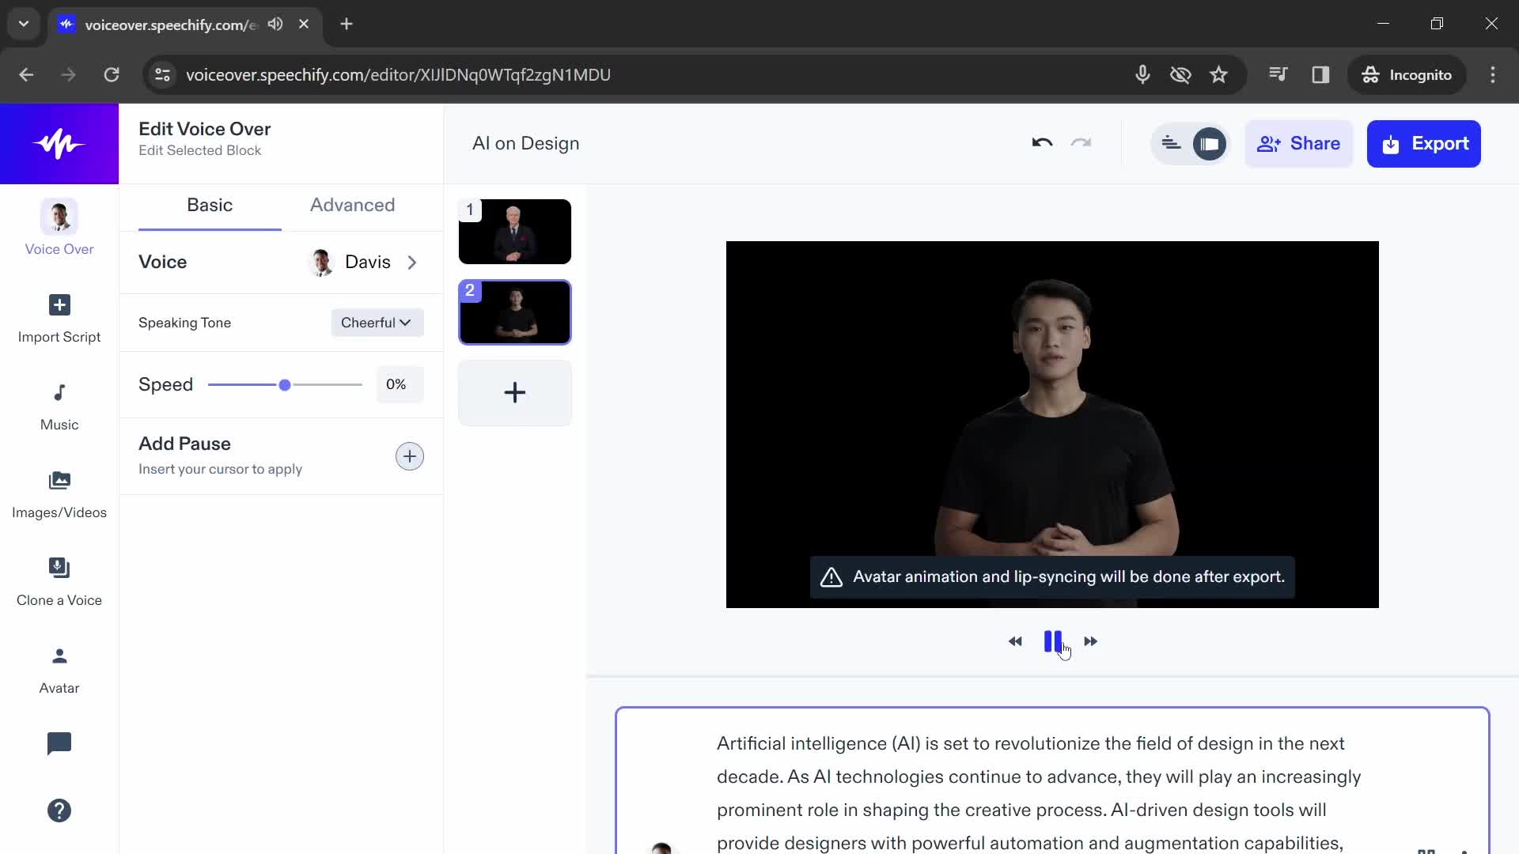This screenshot has height=854, width=1519.
Task: Click the square/export format icon
Action: [x=1209, y=144]
